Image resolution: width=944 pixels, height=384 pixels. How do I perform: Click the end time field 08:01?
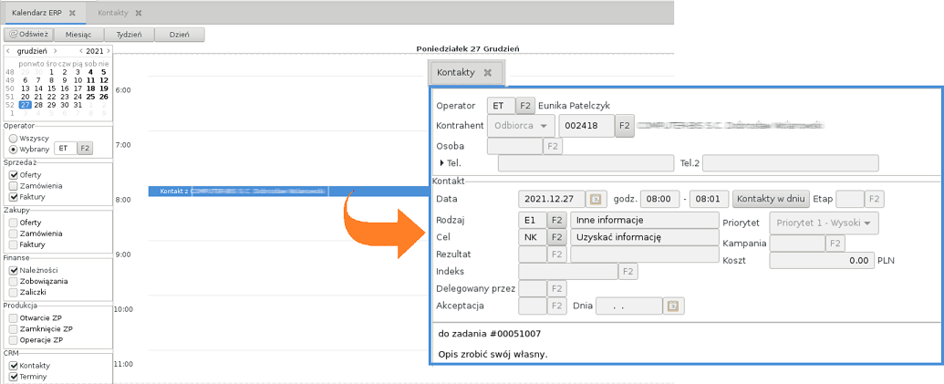pyautogui.click(x=709, y=199)
